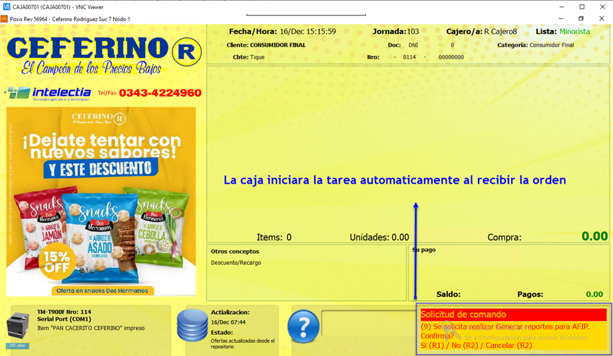Click the Poxis application icon in title bar
This screenshot has height=356, width=613.
pos(4,19)
